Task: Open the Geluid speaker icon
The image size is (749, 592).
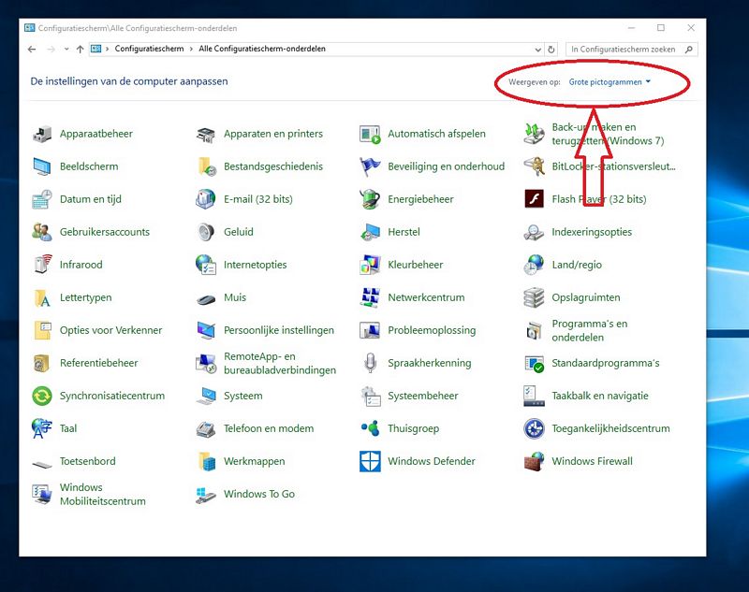Action: (x=206, y=232)
